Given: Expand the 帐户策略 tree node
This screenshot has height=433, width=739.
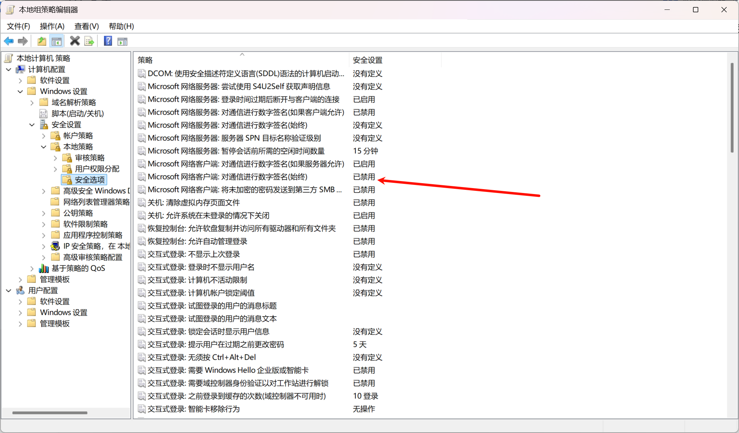Looking at the screenshot, I should [44, 136].
